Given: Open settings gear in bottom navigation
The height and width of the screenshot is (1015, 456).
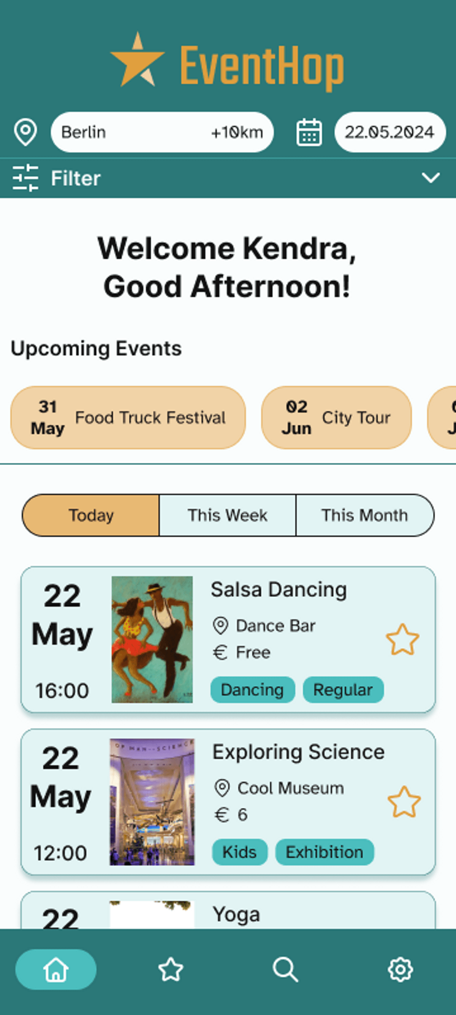Looking at the screenshot, I should click(400, 969).
